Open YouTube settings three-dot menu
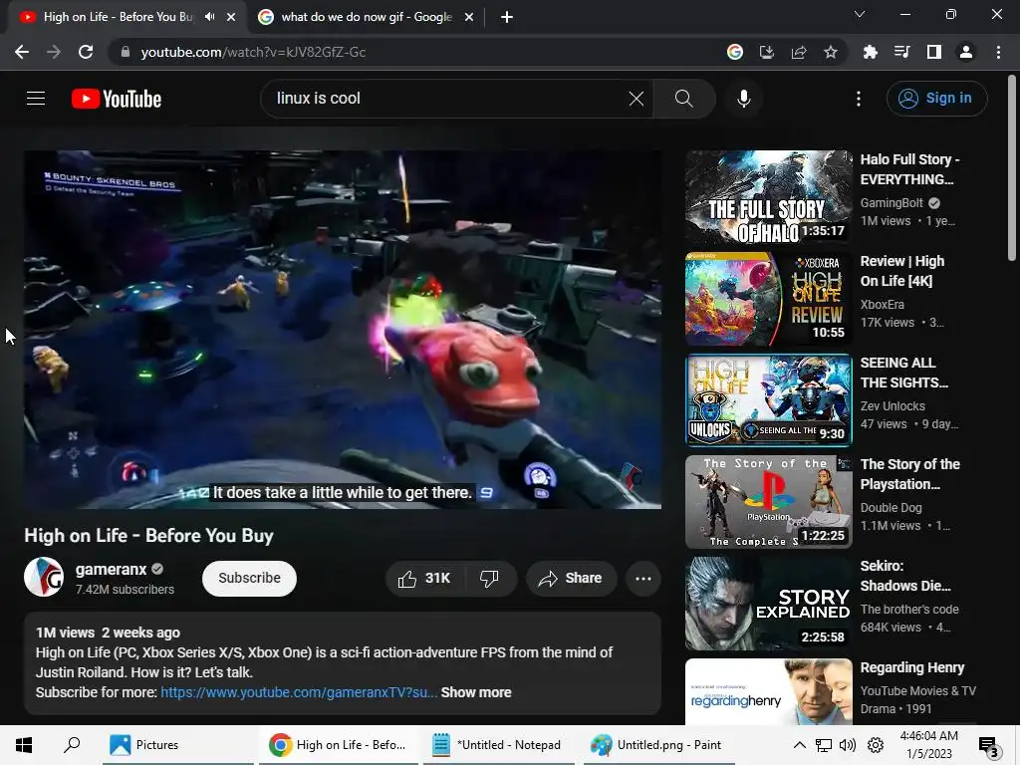This screenshot has width=1020, height=765. coord(859,99)
